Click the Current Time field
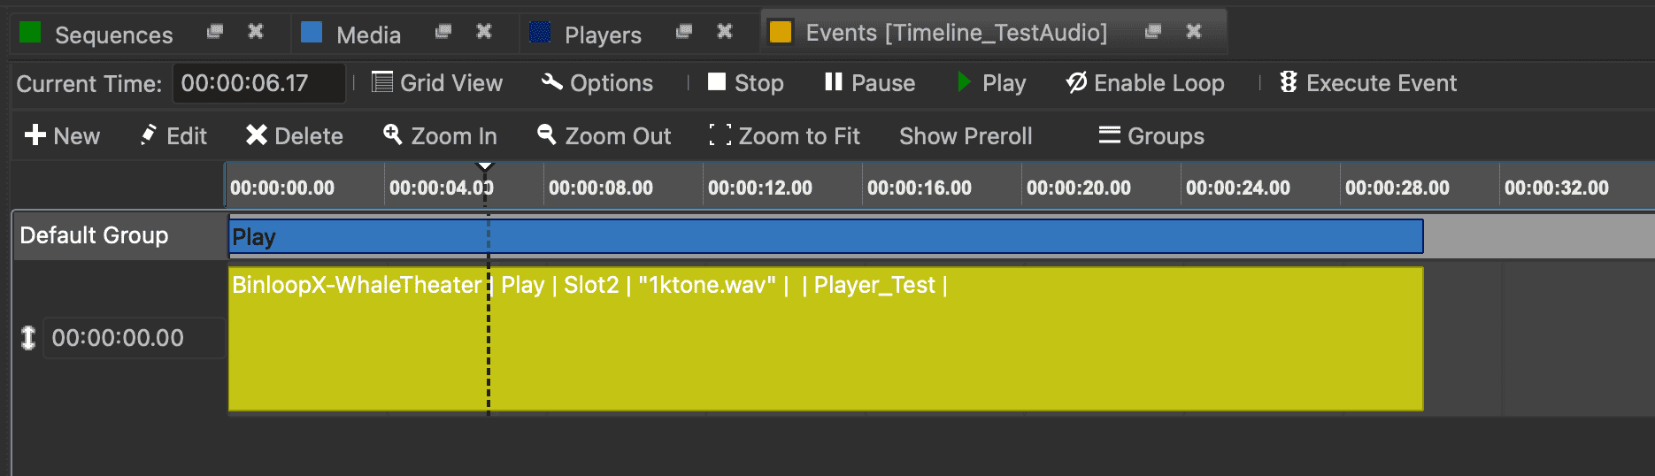 point(258,83)
